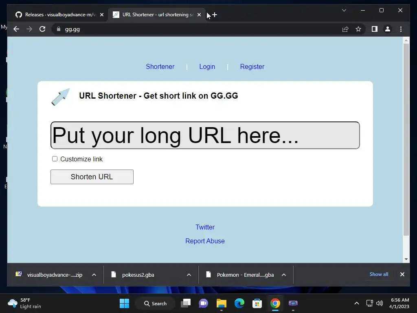The height and width of the screenshot is (313, 417).
Task: Click the lock icon in address bar
Action: tap(59, 29)
